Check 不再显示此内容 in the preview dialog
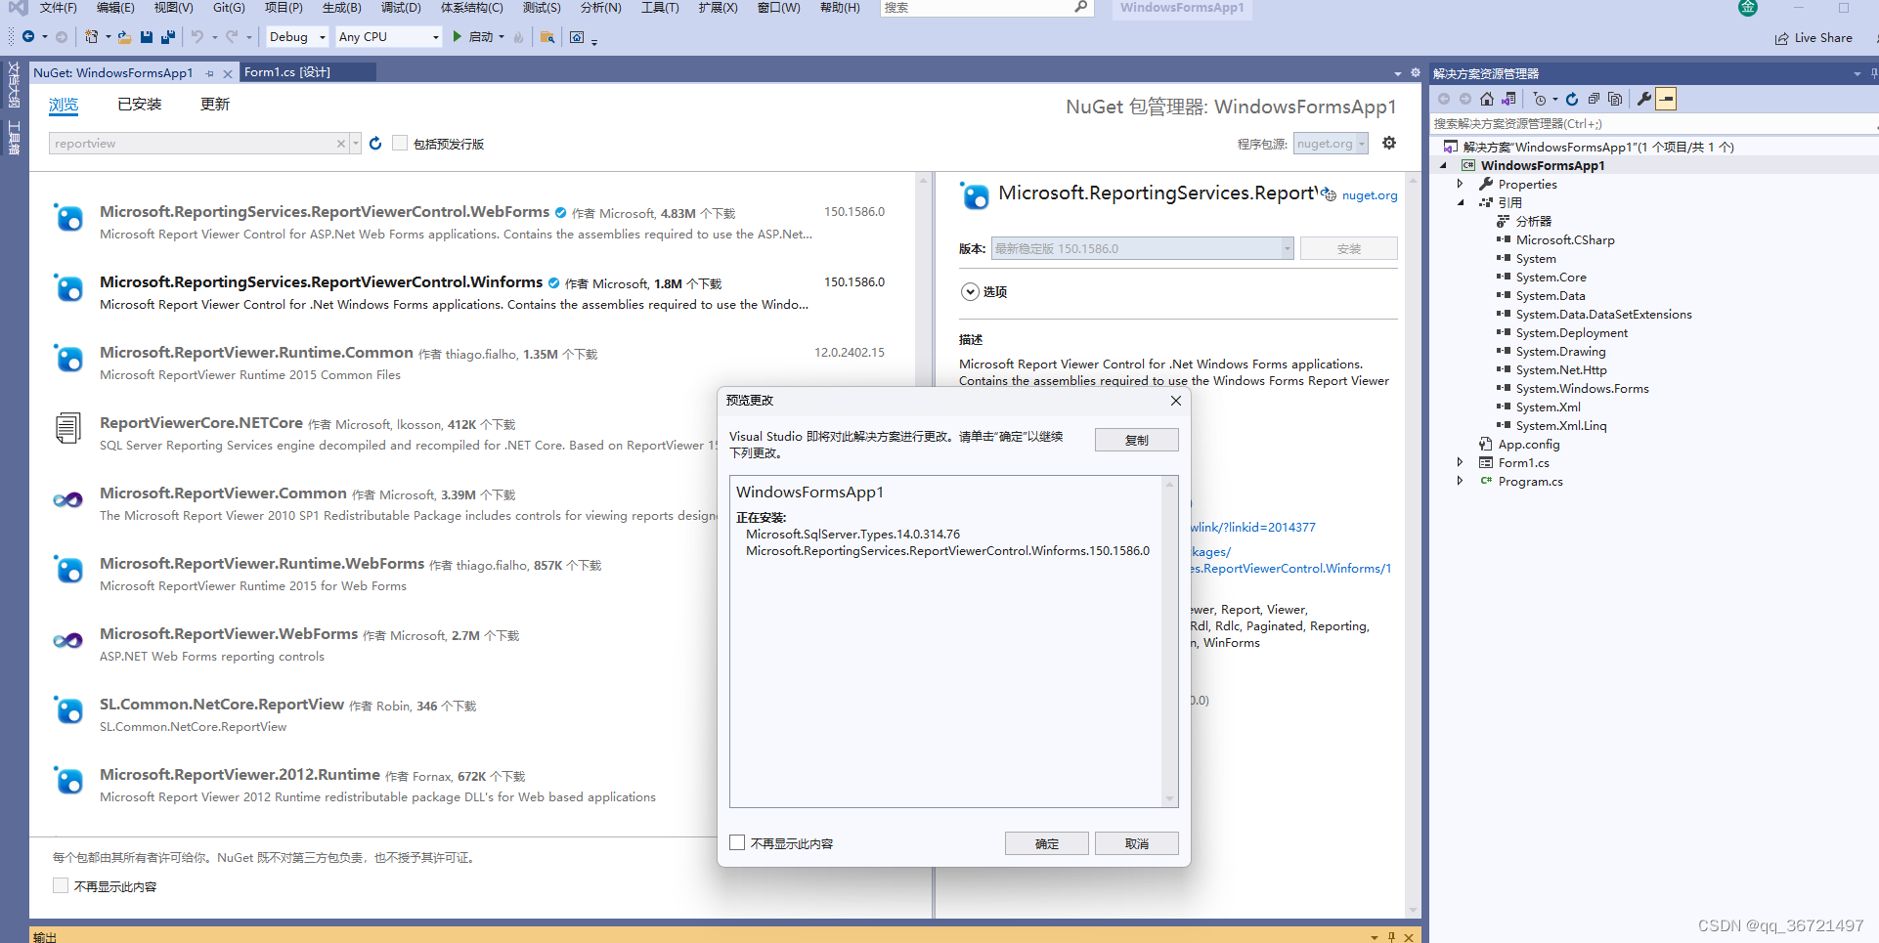Viewport: 1879px width, 943px height. [x=737, y=842]
